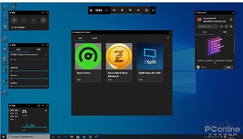The image size is (243, 139).
Task: Click the taskbar search box
Action: pos(28,137)
